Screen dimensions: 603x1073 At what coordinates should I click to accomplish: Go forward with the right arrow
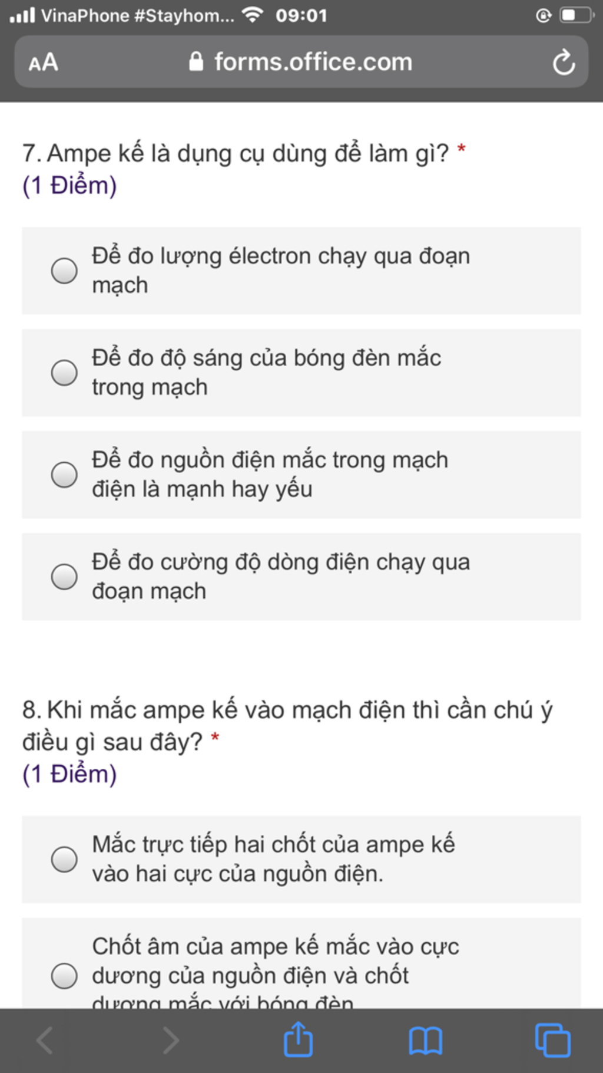tap(171, 1041)
